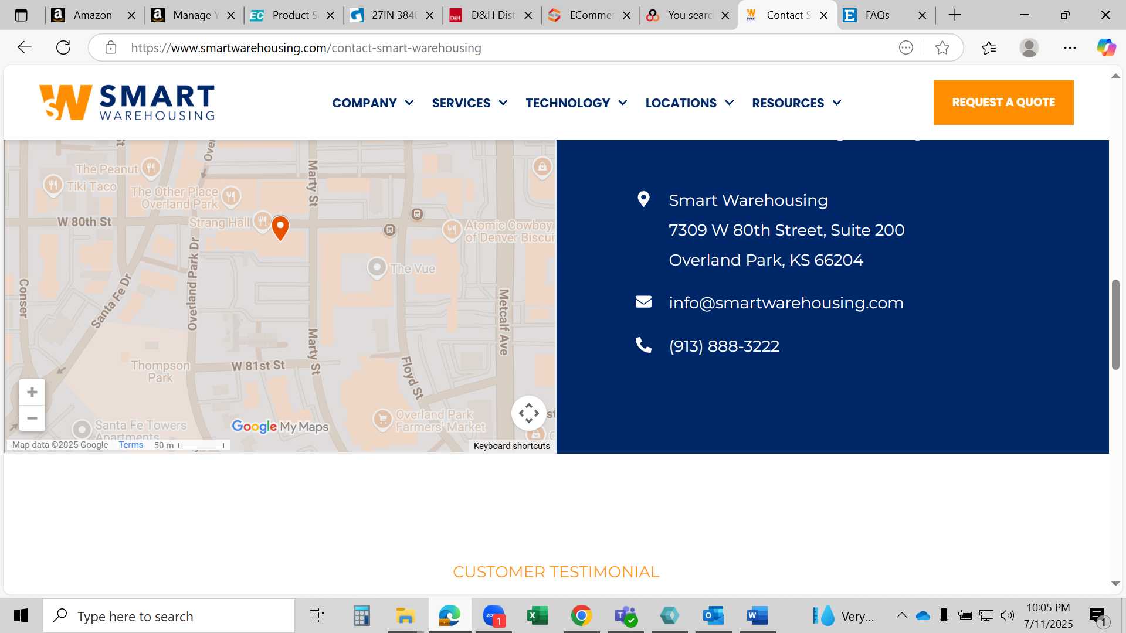Screen dimensions: 1126x633
Task: Click the Windows search box
Action: tap(169, 616)
